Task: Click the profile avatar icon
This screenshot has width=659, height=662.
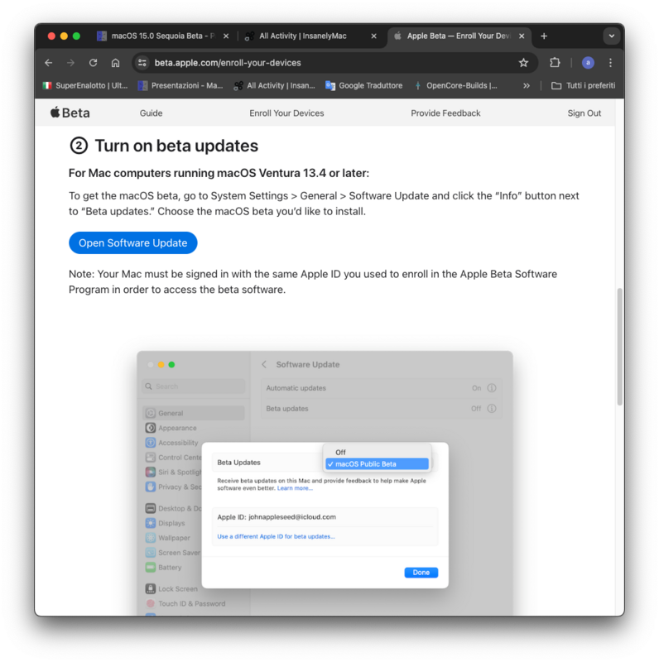Action: [x=588, y=63]
